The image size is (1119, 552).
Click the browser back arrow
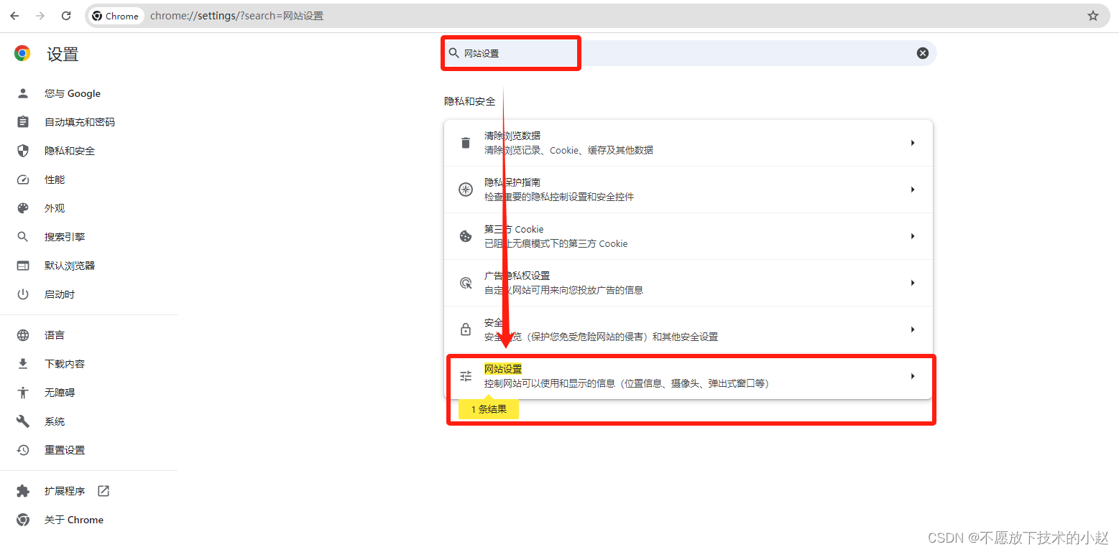[14, 16]
